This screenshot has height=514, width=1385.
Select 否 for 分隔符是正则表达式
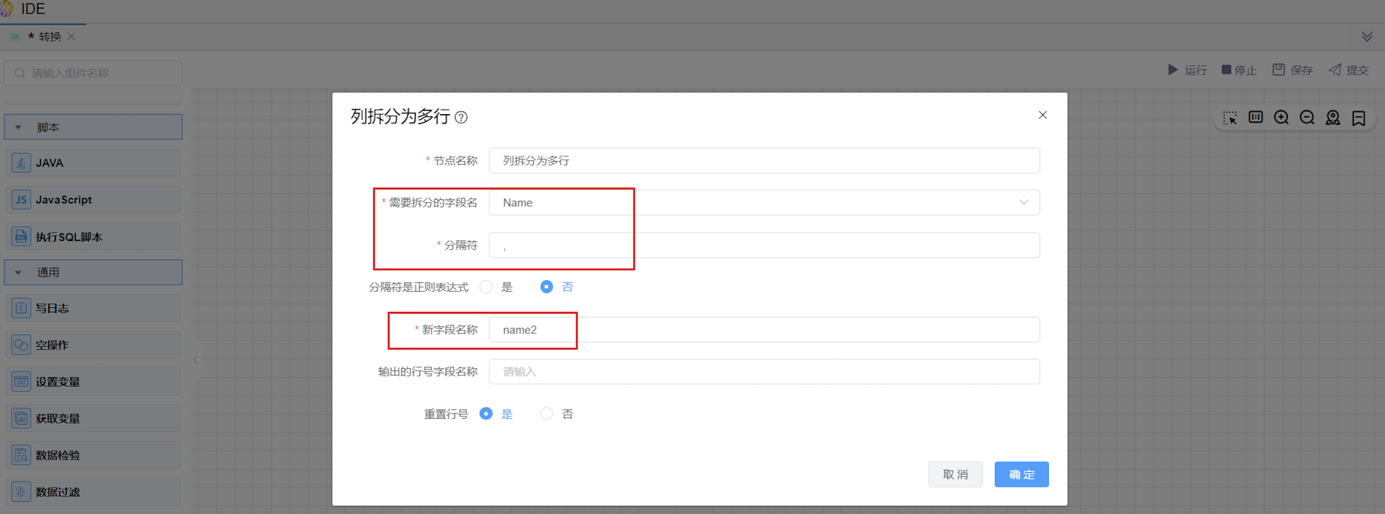coord(546,287)
